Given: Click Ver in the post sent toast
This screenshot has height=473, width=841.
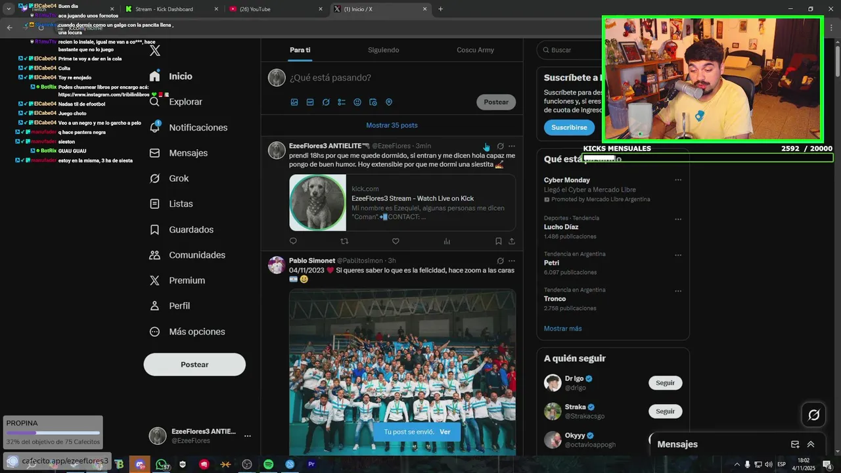Looking at the screenshot, I should [445, 432].
